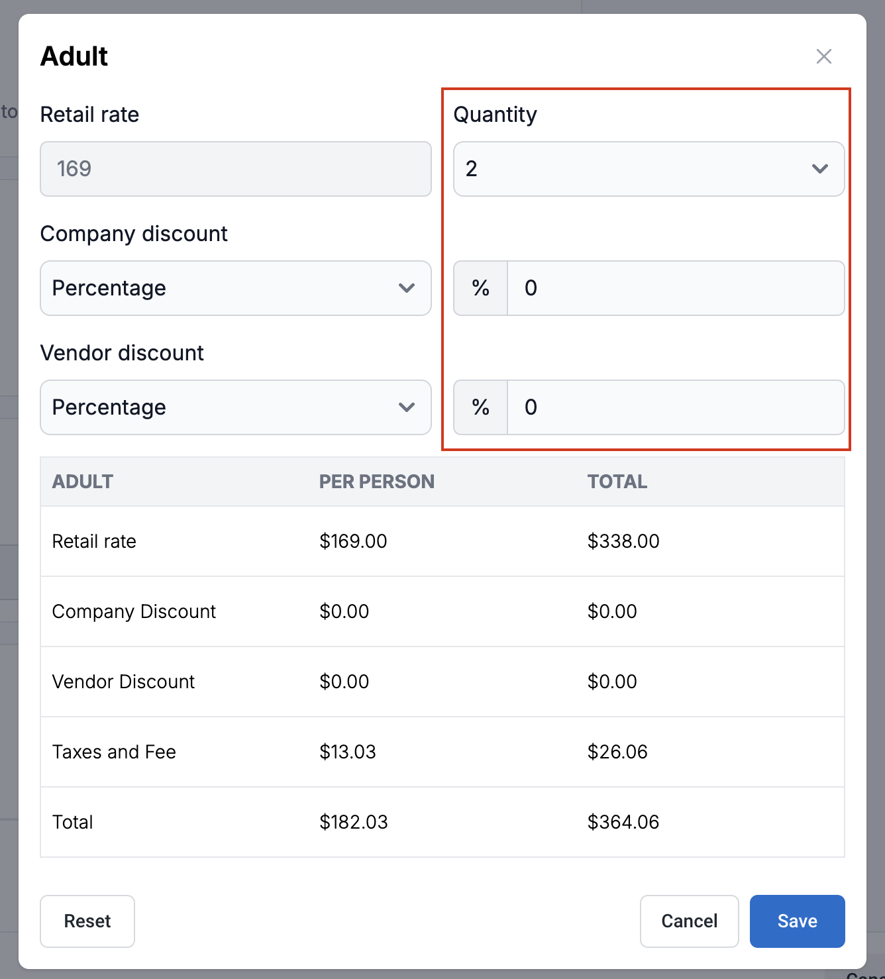Click the Adult dialog title

[x=74, y=56]
